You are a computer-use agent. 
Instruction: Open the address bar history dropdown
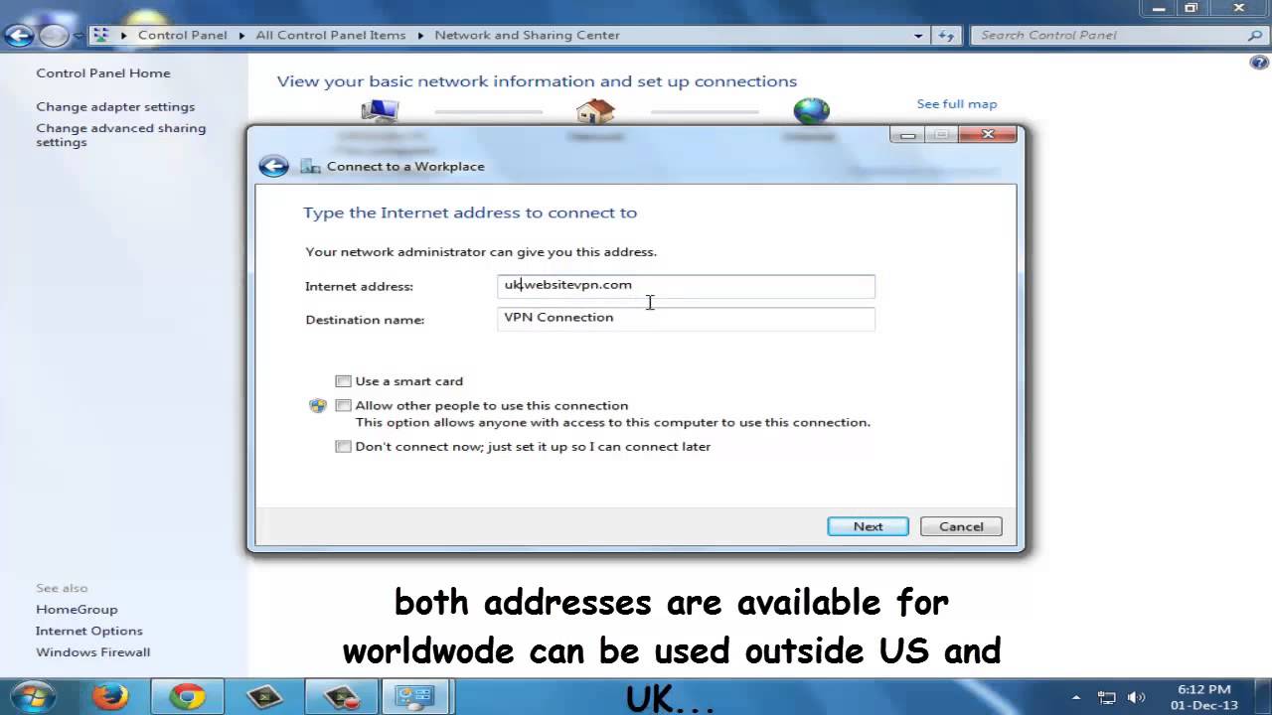[x=918, y=35]
